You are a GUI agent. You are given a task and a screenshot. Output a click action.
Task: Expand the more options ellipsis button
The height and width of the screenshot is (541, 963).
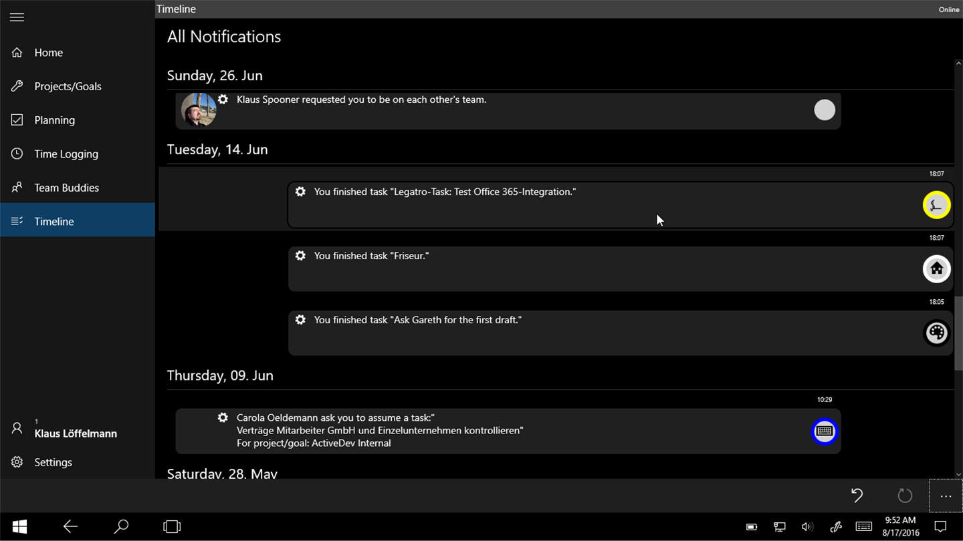tap(946, 496)
